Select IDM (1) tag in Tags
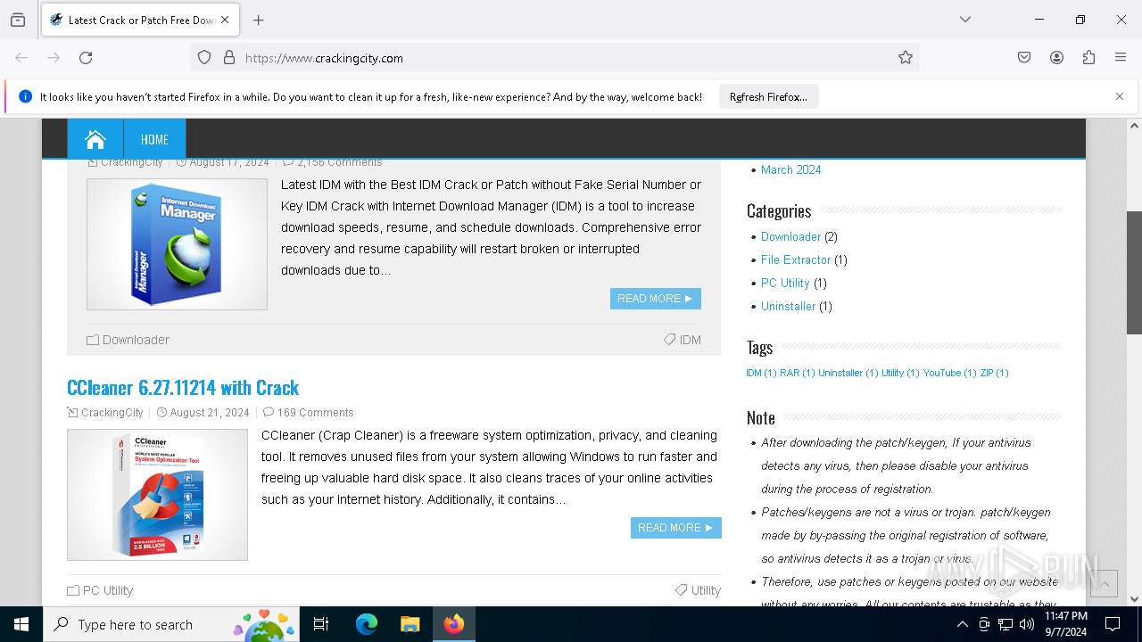 761,373
